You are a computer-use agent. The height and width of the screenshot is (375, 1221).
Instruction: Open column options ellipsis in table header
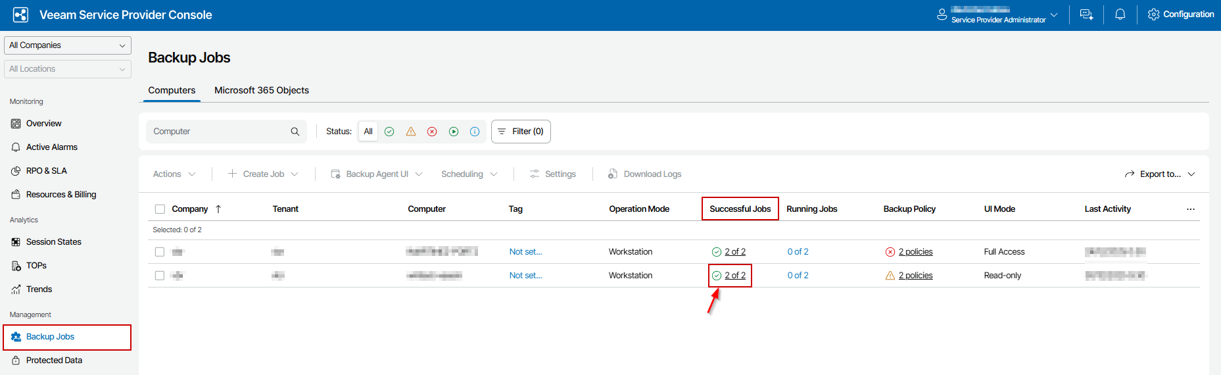[x=1190, y=209]
